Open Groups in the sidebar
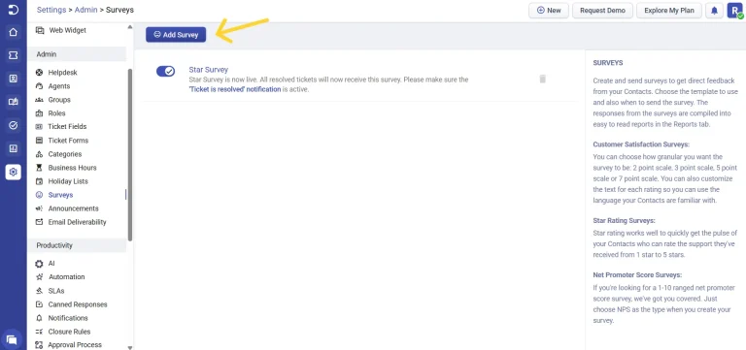746x350 pixels. pos(59,100)
